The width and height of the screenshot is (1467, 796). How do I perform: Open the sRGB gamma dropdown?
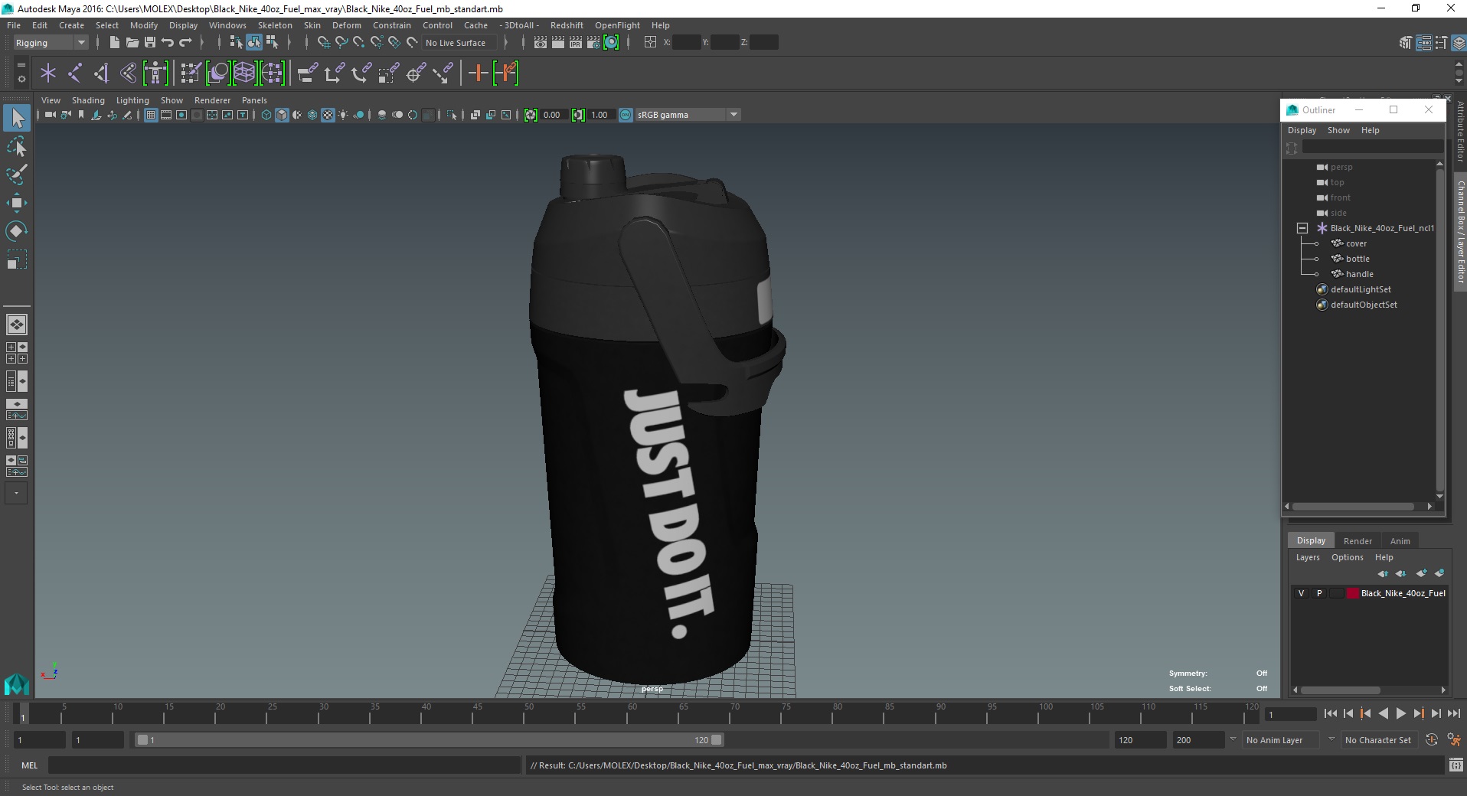pyautogui.click(x=688, y=115)
